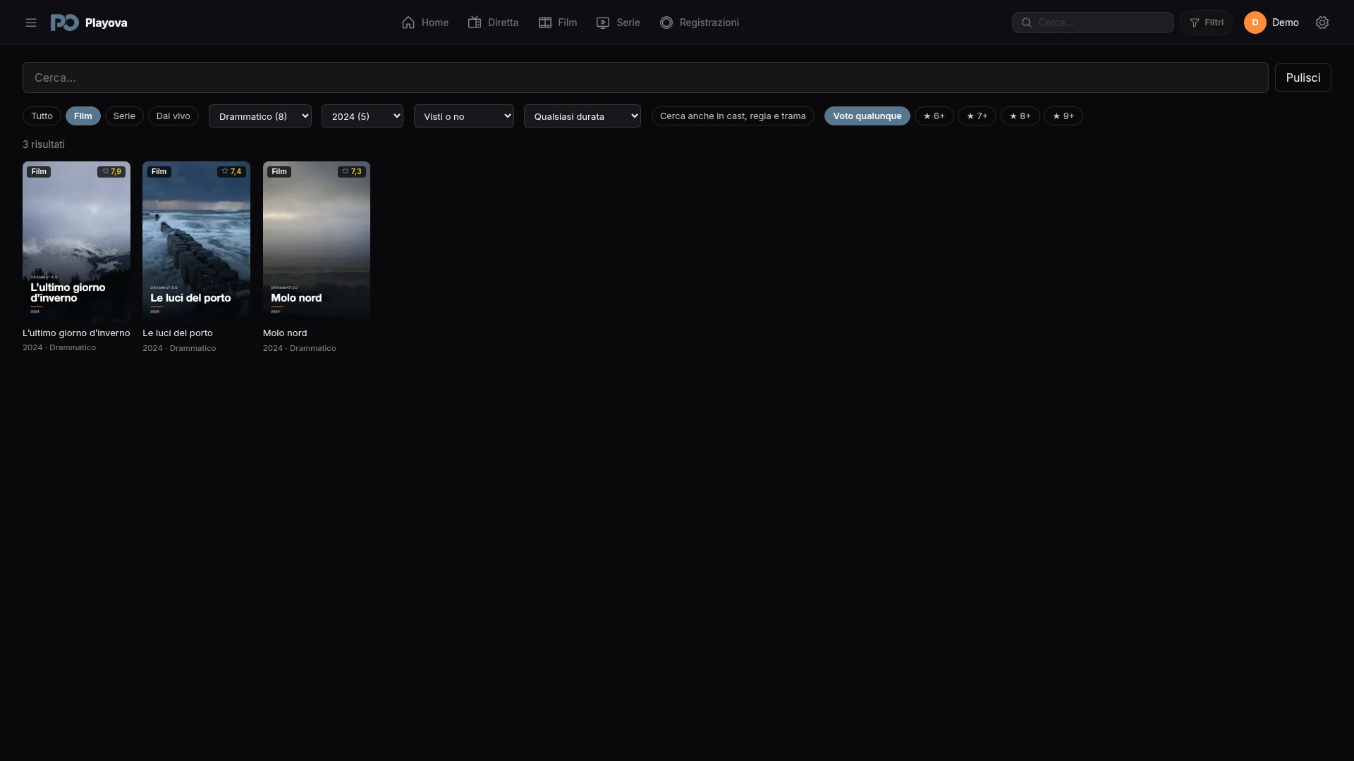
Task: Toggle the 'Cerca anche in cast, regia e trama' option
Action: 733,116
